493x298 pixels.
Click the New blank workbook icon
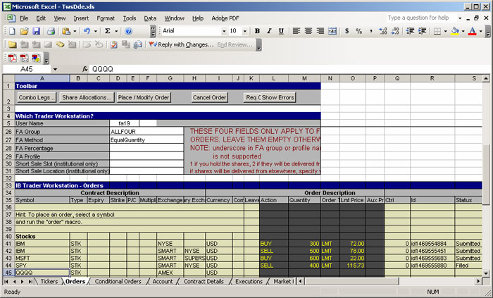(x=12, y=31)
